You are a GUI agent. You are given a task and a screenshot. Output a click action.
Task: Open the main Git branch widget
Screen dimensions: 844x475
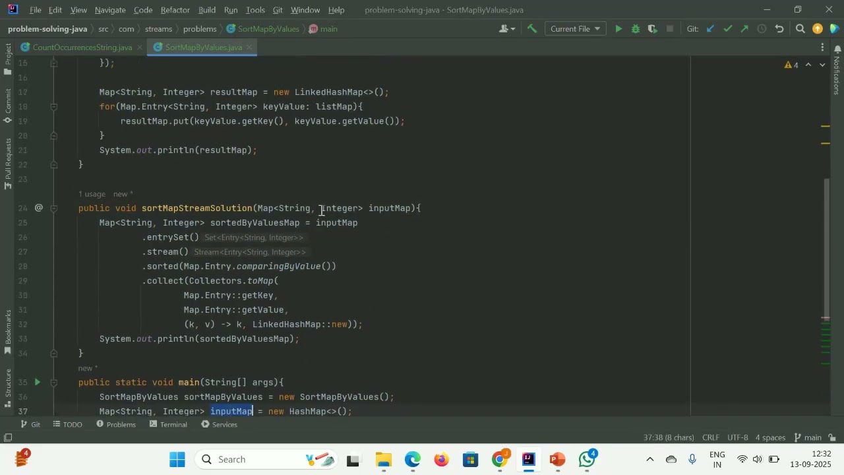click(x=808, y=437)
